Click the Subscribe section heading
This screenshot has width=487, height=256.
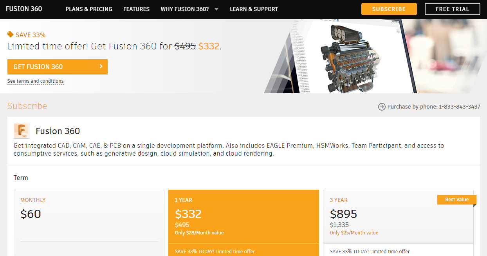click(27, 106)
